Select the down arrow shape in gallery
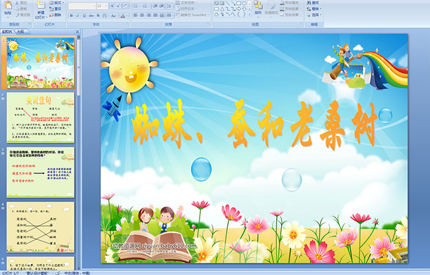Screen dimensions: 430x275 (x=244, y=9)
